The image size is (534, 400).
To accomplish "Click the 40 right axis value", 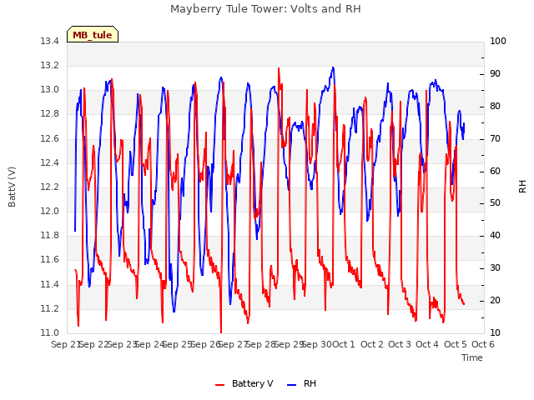I will point(495,235).
